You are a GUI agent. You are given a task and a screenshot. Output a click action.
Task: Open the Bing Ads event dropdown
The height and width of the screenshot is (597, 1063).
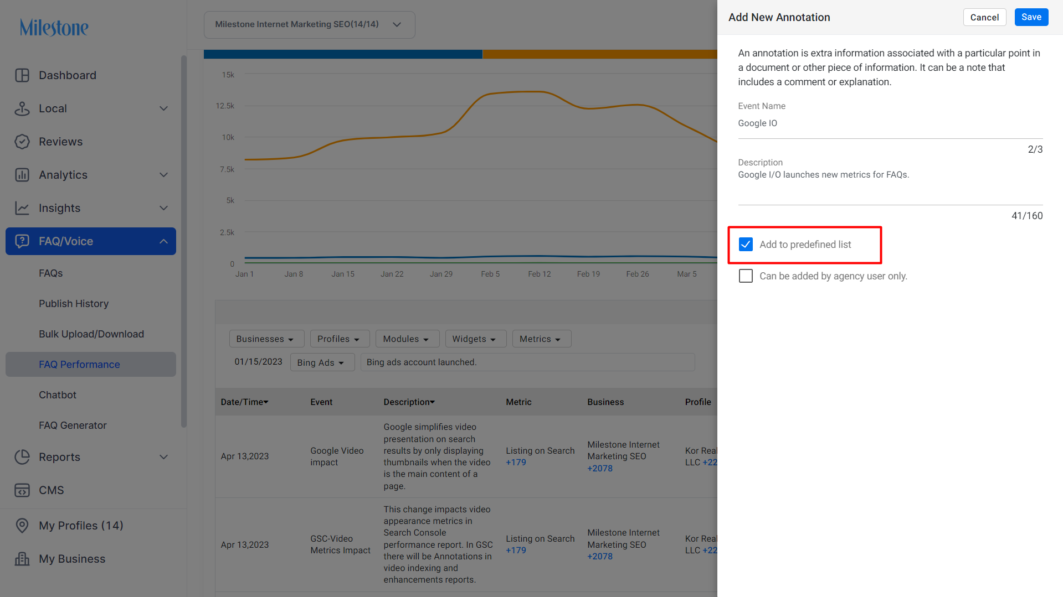click(x=322, y=362)
